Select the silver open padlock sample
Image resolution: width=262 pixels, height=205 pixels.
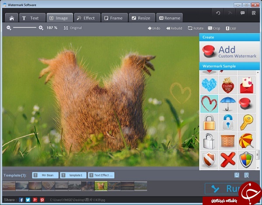click(209, 141)
